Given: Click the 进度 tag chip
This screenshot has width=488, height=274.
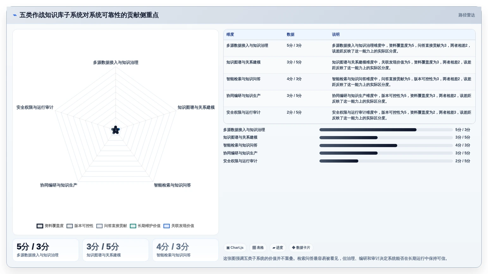Looking at the screenshot, I should click(x=278, y=248).
